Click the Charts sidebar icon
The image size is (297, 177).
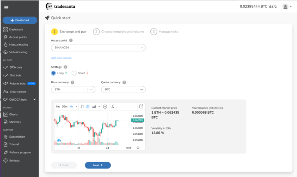(6, 114)
